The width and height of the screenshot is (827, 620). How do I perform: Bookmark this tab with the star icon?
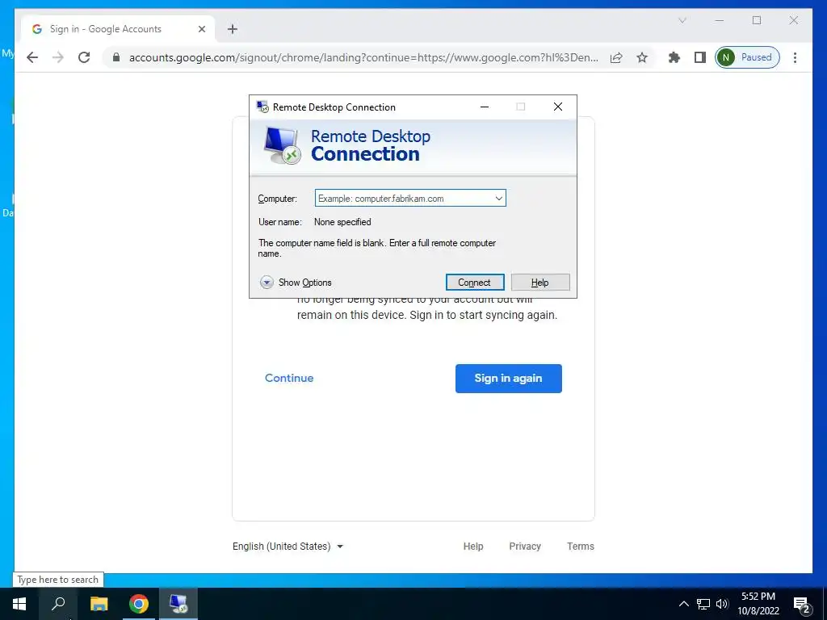(x=642, y=57)
